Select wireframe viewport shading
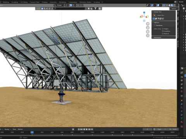Image resolution: width=186 pixels, height=139 pixels. 167,5
